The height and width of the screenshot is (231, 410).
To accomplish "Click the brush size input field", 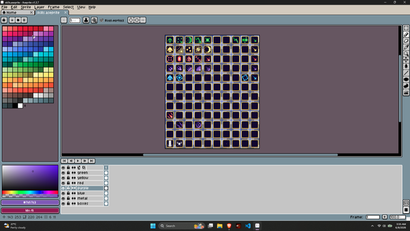I will 75,20.
